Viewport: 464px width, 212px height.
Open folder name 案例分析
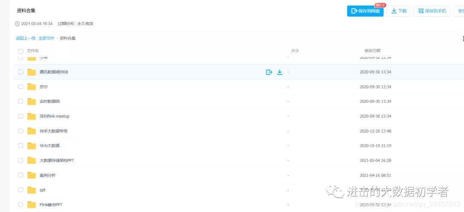click(x=48, y=176)
